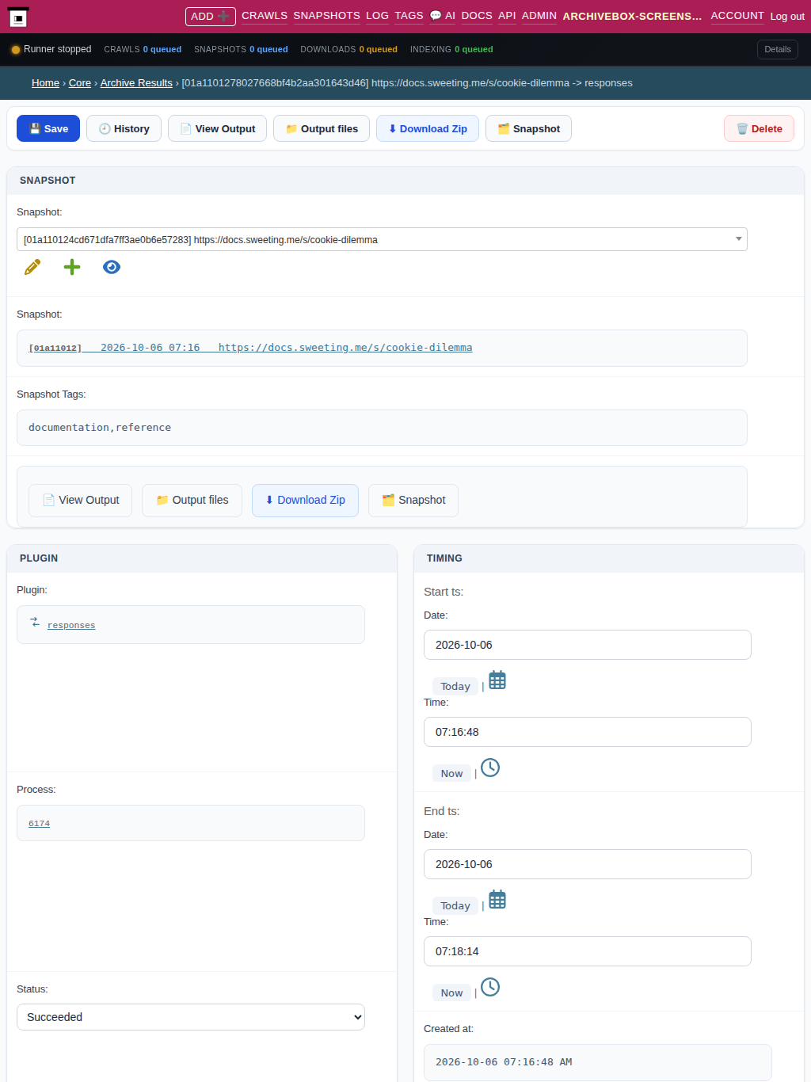
Task: Edit the selected snapshot with pencil icon
Action: pyautogui.click(x=32, y=267)
